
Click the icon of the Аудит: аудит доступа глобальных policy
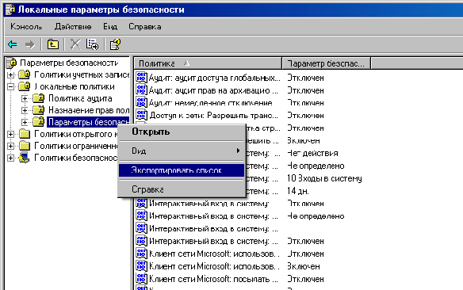click(x=141, y=78)
